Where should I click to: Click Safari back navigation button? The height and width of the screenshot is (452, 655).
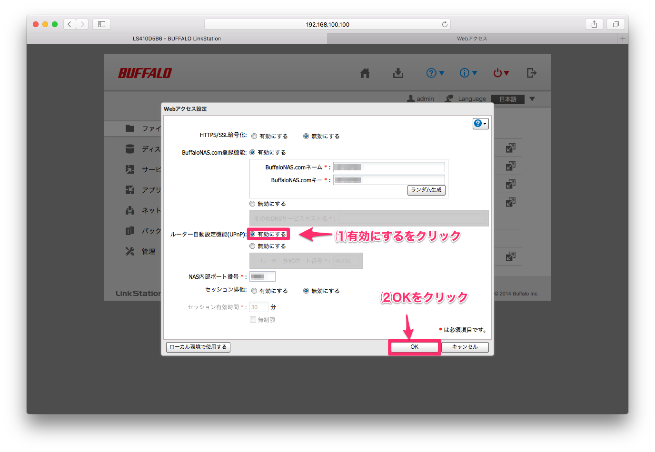coord(69,24)
